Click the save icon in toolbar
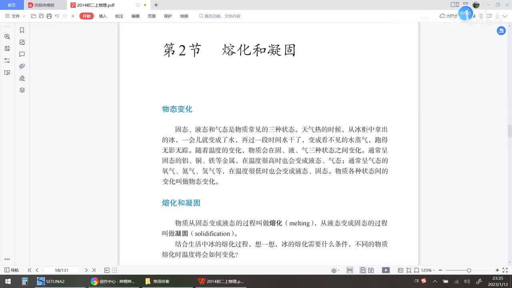This screenshot has width=512, height=288. pos(41,16)
